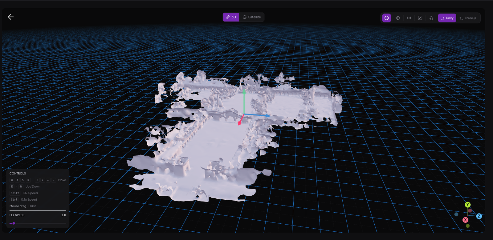Viewport: 493px width, 240px height.
Task: Click the 'Mouse drag' label
Action: pos(18,206)
